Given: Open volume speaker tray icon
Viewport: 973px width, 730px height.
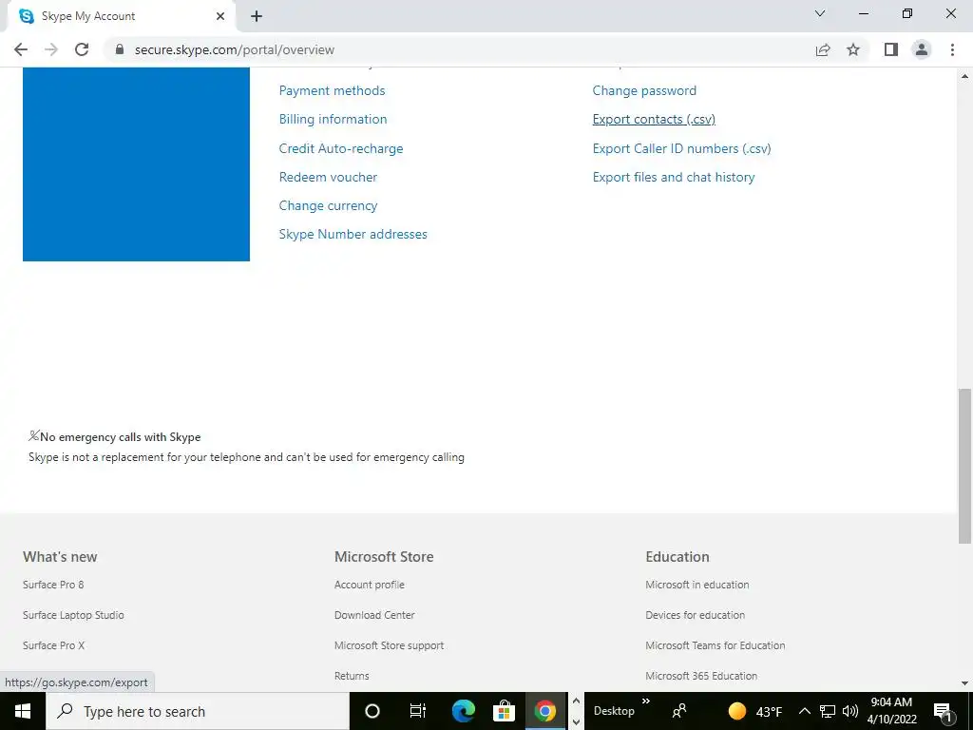Looking at the screenshot, I should click(x=850, y=711).
